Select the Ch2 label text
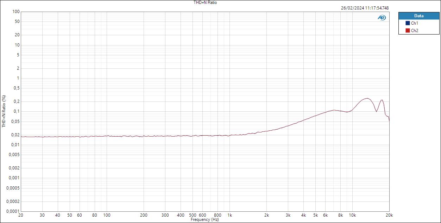The height and width of the screenshot is (223, 441). point(414,30)
